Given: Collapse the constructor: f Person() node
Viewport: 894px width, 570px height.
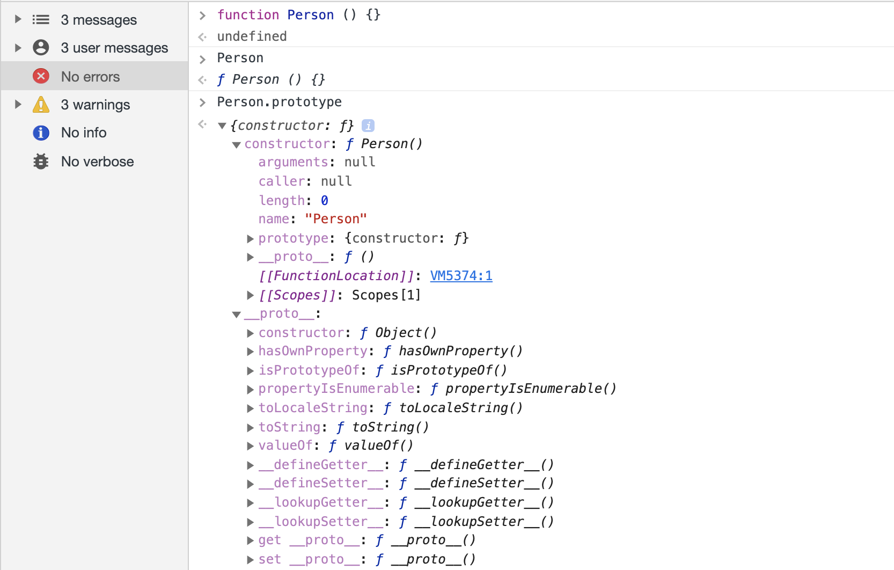Looking at the screenshot, I should [236, 144].
